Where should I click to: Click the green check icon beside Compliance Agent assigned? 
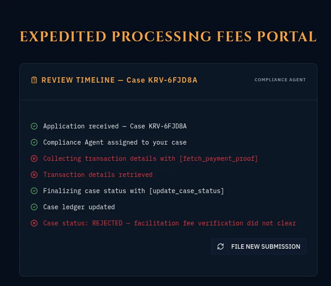(x=34, y=142)
